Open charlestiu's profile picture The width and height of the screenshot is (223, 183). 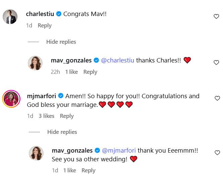coord(10,17)
